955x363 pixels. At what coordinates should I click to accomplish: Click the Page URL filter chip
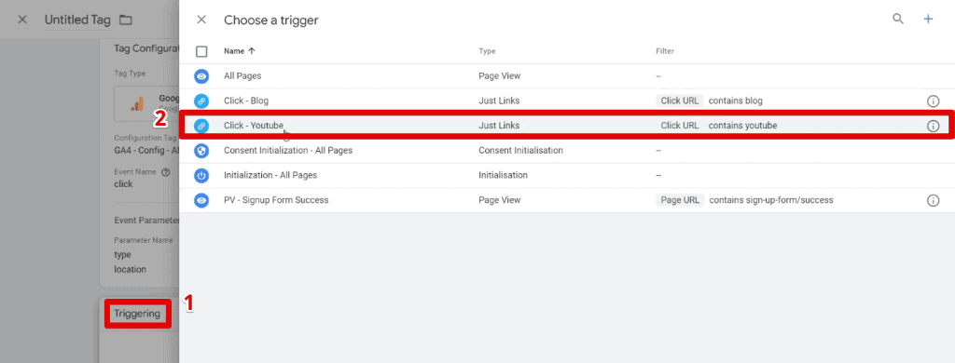pos(680,200)
